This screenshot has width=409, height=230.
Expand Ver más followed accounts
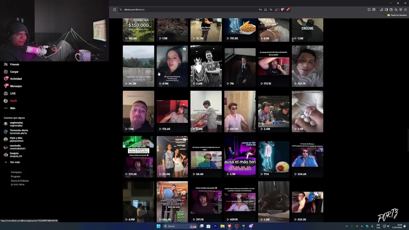(x=12, y=162)
